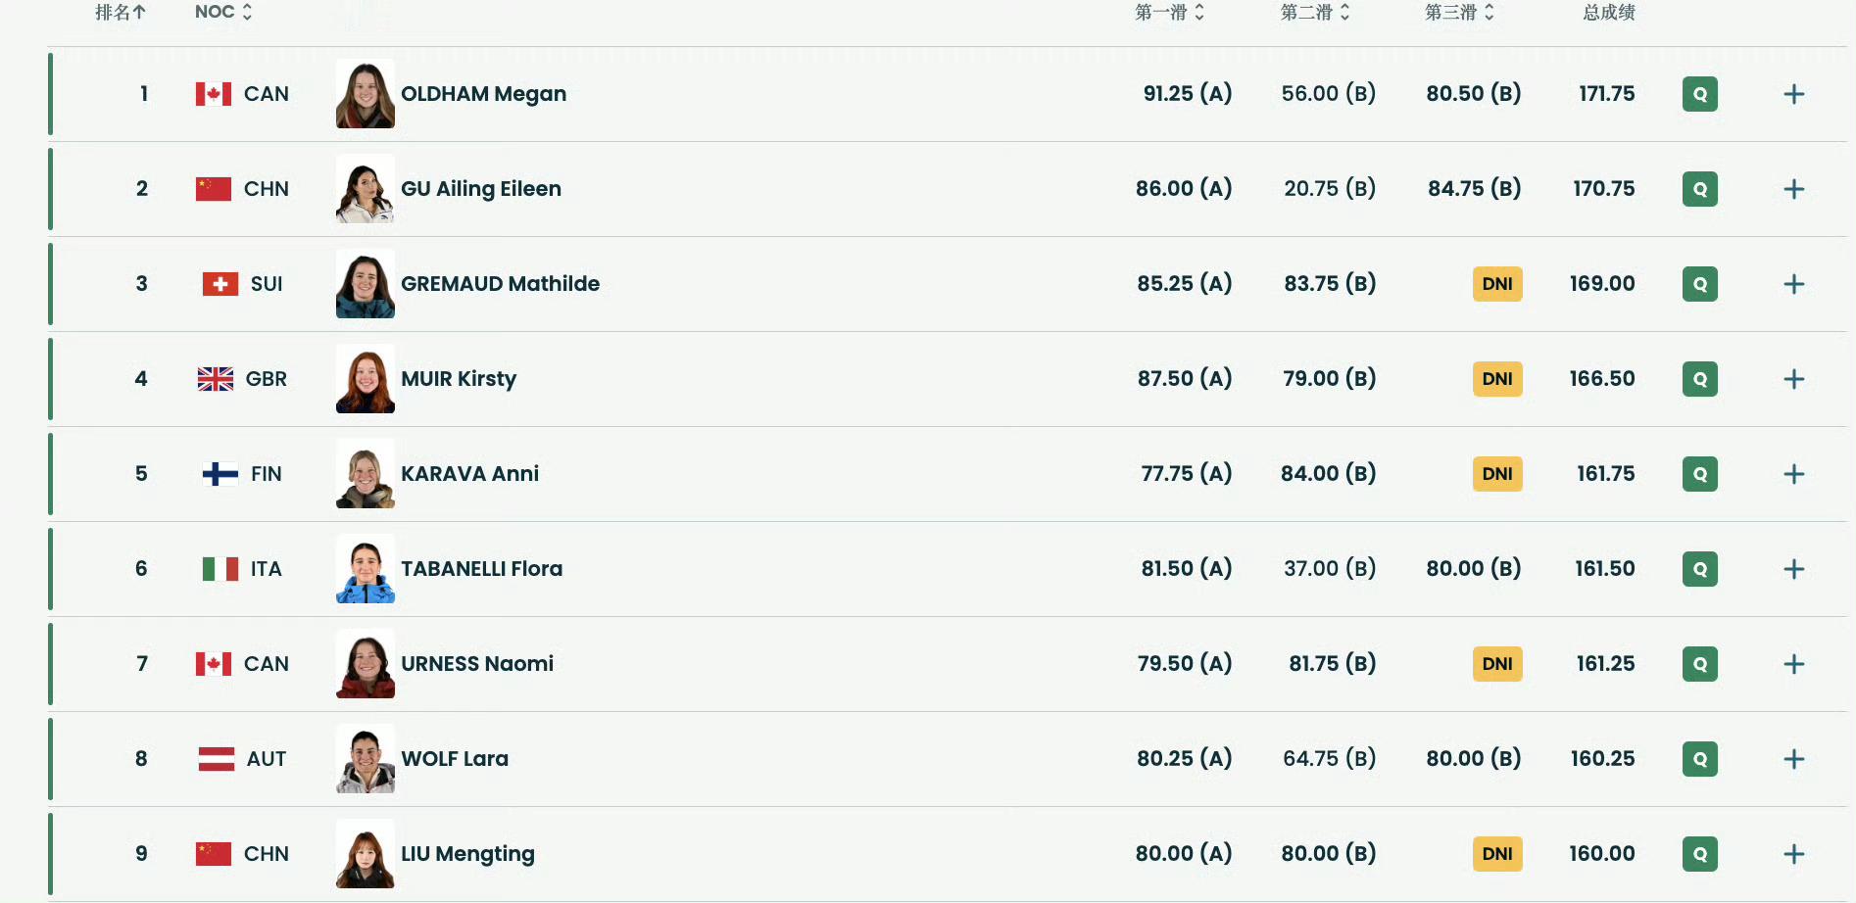Expand LIU Mengting row using plus icon
Image resolution: width=1856 pixels, height=903 pixels.
1793,854
